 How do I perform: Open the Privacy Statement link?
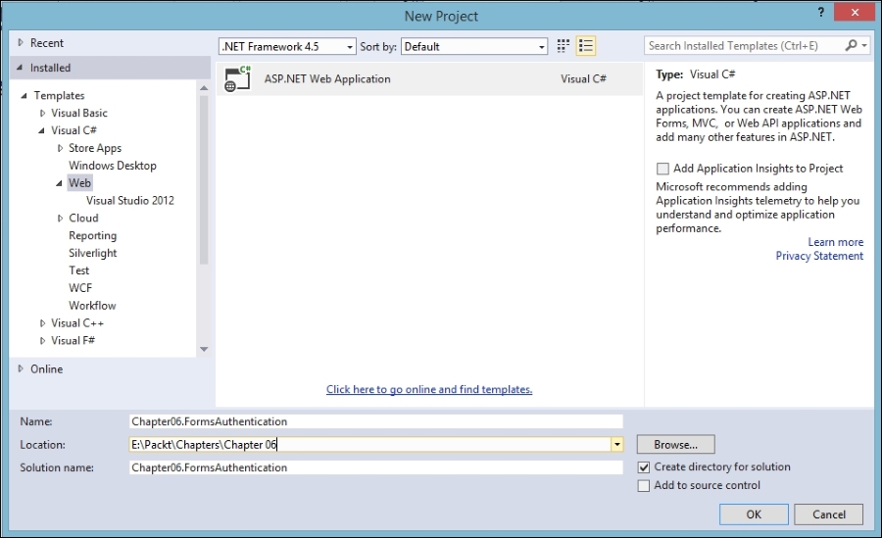point(819,256)
